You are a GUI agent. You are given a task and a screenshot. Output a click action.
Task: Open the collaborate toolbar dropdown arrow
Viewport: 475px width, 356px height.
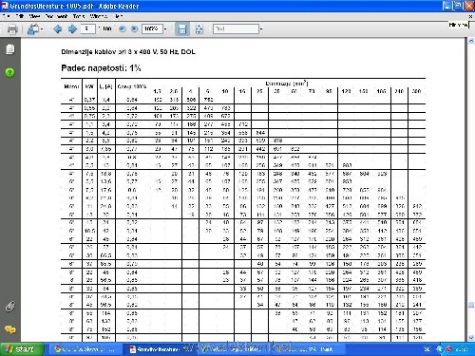(42, 29)
